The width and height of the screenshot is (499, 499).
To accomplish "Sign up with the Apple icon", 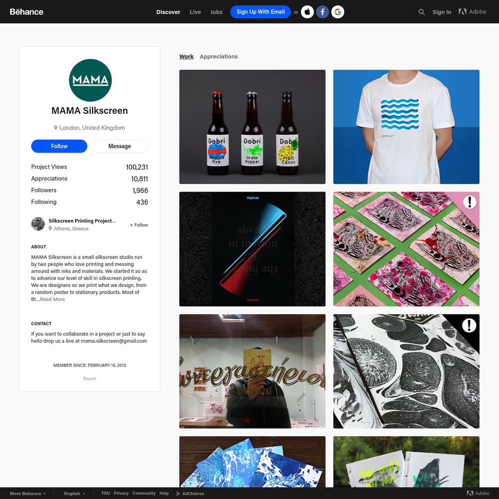I will [307, 12].
